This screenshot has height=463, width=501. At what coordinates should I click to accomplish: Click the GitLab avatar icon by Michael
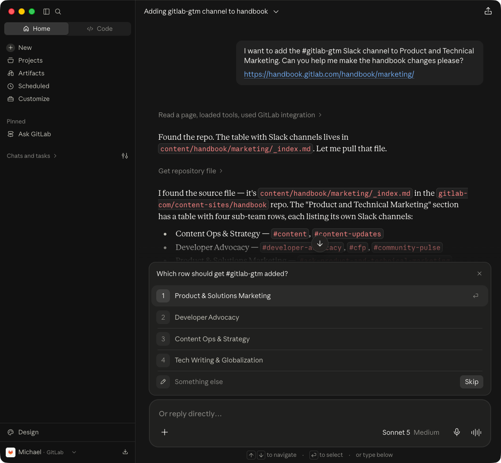click(x=11, y=452)
